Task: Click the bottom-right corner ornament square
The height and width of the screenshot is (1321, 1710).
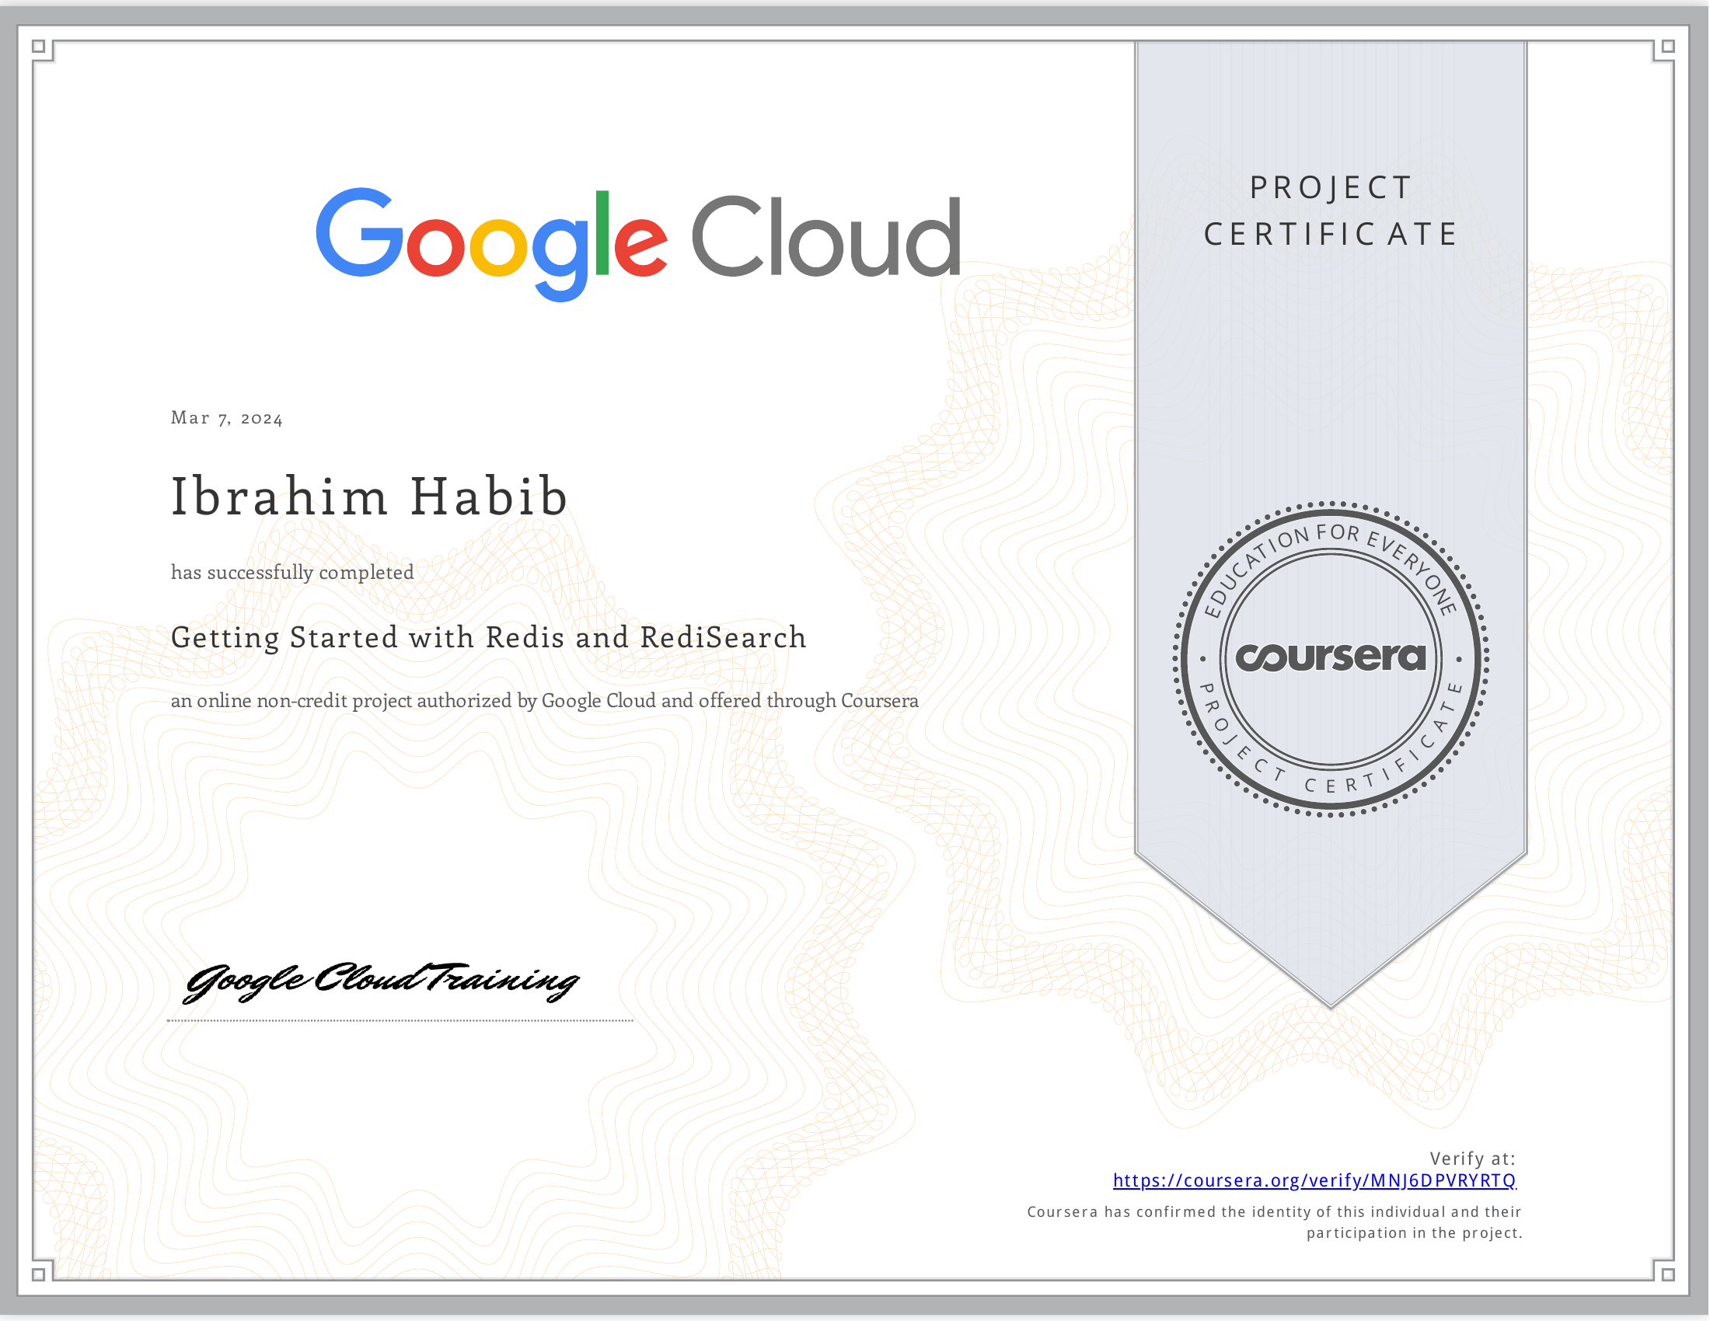Action: [x=1668, y=1275]
